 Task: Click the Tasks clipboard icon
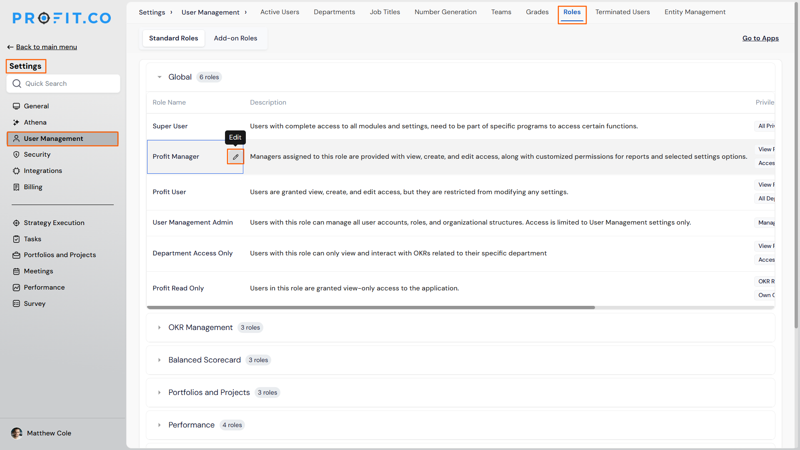(16, 239)
